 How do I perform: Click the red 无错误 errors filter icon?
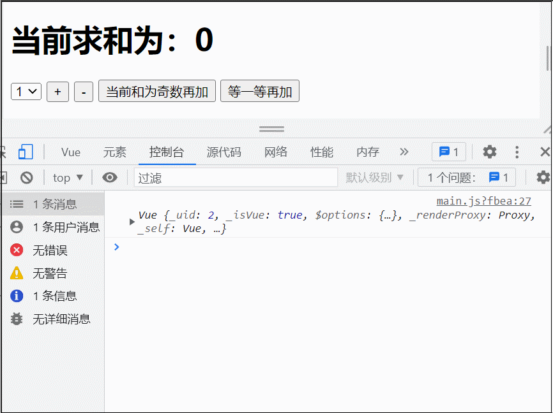click(16, 250)
